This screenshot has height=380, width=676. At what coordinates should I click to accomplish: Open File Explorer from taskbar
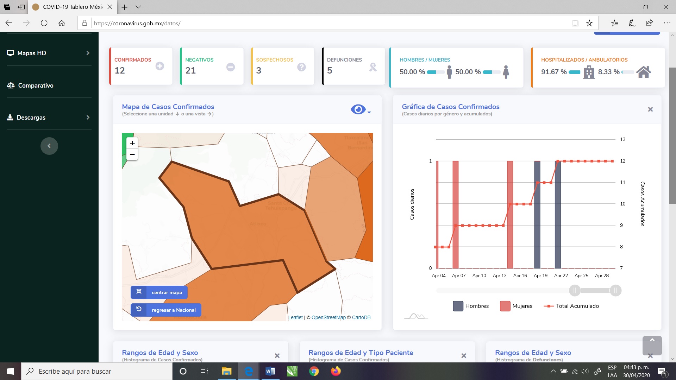226,371
